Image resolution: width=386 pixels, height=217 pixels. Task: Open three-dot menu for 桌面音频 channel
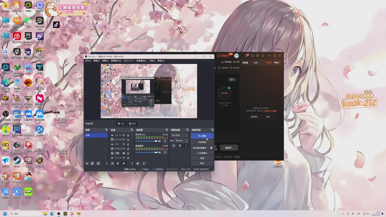click(165, 152)
